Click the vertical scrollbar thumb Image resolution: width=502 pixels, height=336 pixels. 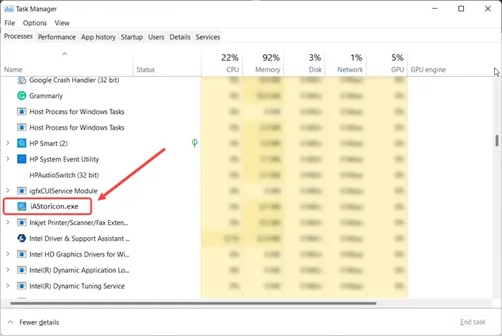point(497,140)
